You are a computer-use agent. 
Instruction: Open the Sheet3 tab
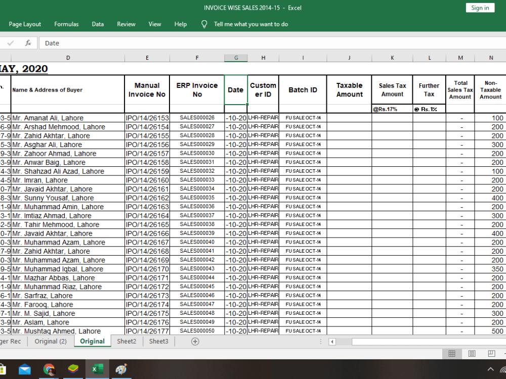tap(158, 341)
